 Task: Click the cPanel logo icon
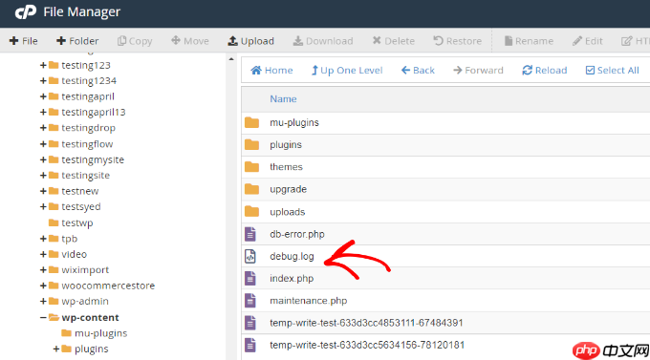(26, 12)
